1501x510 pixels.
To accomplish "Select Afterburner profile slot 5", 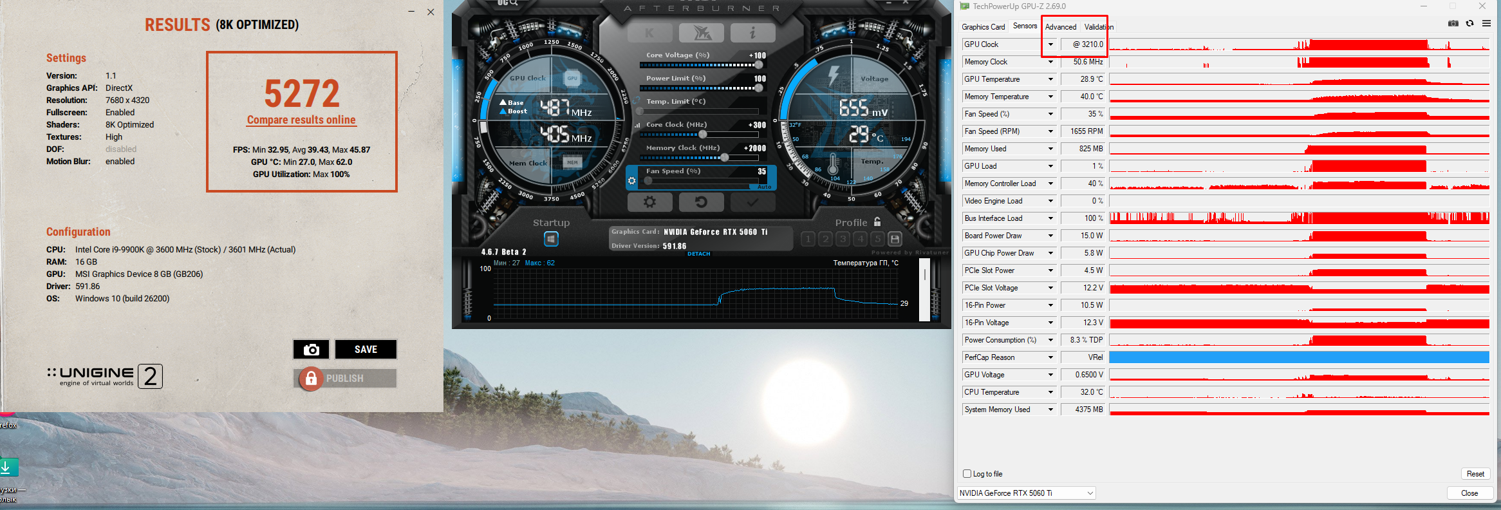I will pyautogui.click(x=878, y=239).
